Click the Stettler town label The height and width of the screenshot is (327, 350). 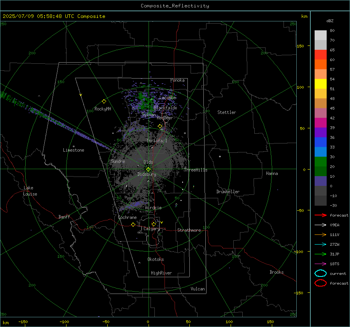pyautogui.click(x=227, y=112)
